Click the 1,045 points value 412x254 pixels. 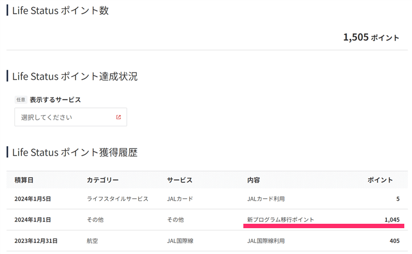392,220
